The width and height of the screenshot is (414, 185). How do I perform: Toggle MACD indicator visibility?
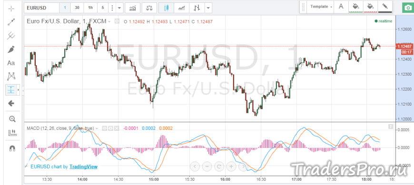(x=105, y=128)
